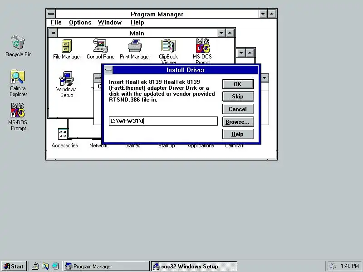
Task: Minimize the Main group window
Action: point(221,33)
